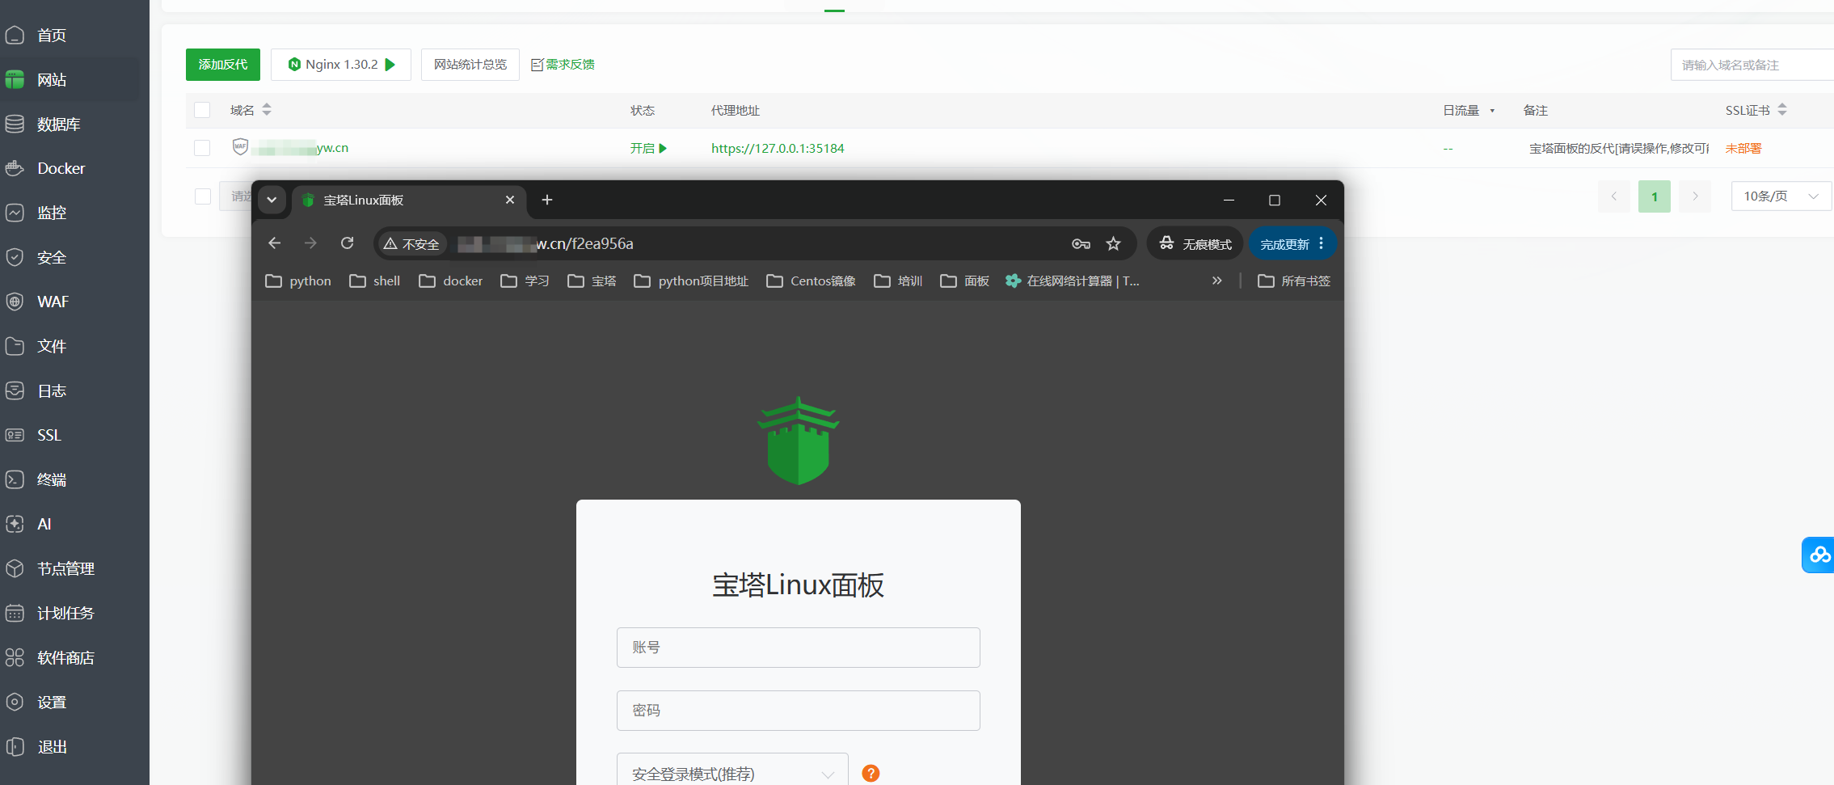This screenshot has height=785, width=1834.
Task: Go to next page in pagination
Action: click(1695, 196)
